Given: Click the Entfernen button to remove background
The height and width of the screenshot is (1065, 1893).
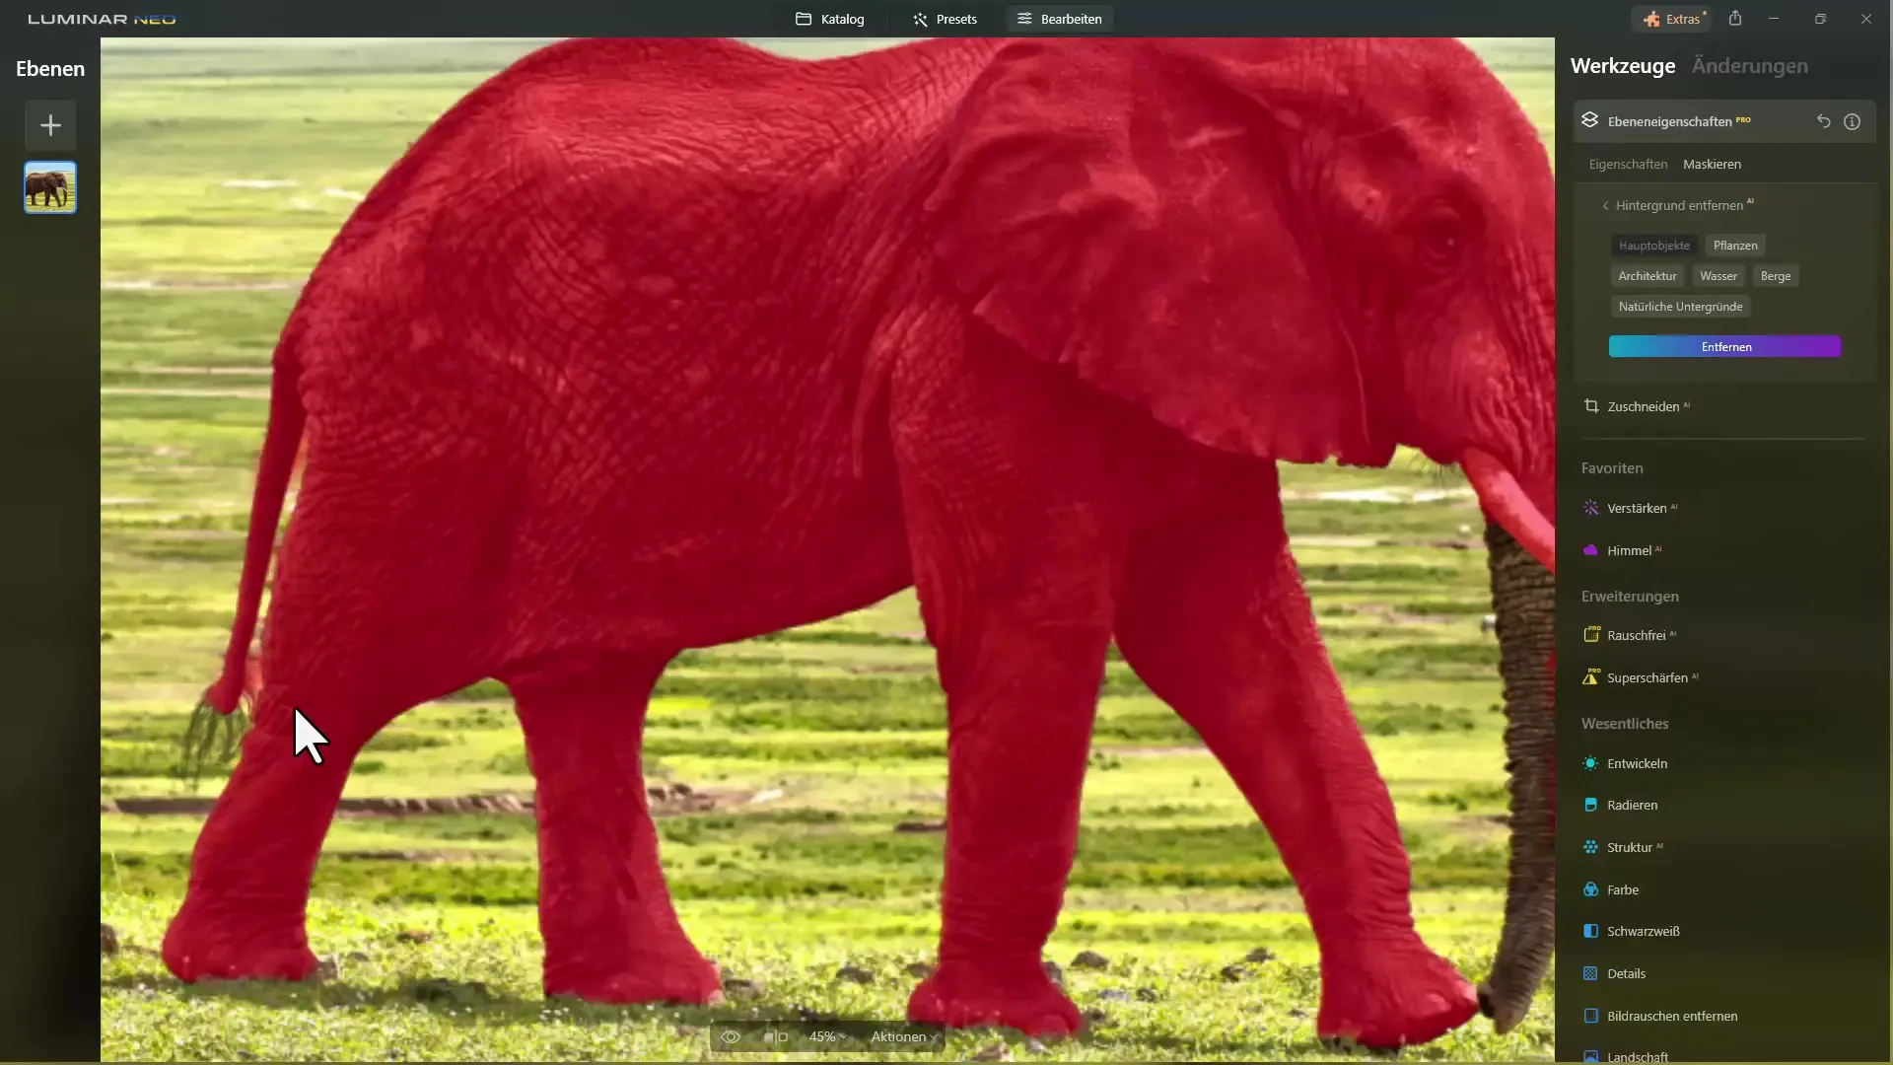Looking at the screenshot, I should [1726, 346].
